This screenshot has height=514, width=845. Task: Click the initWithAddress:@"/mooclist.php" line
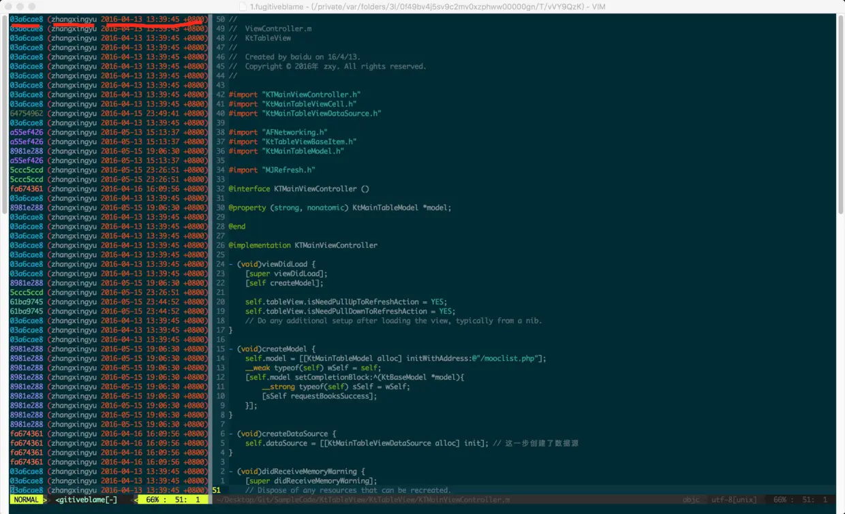coord(396,358)
